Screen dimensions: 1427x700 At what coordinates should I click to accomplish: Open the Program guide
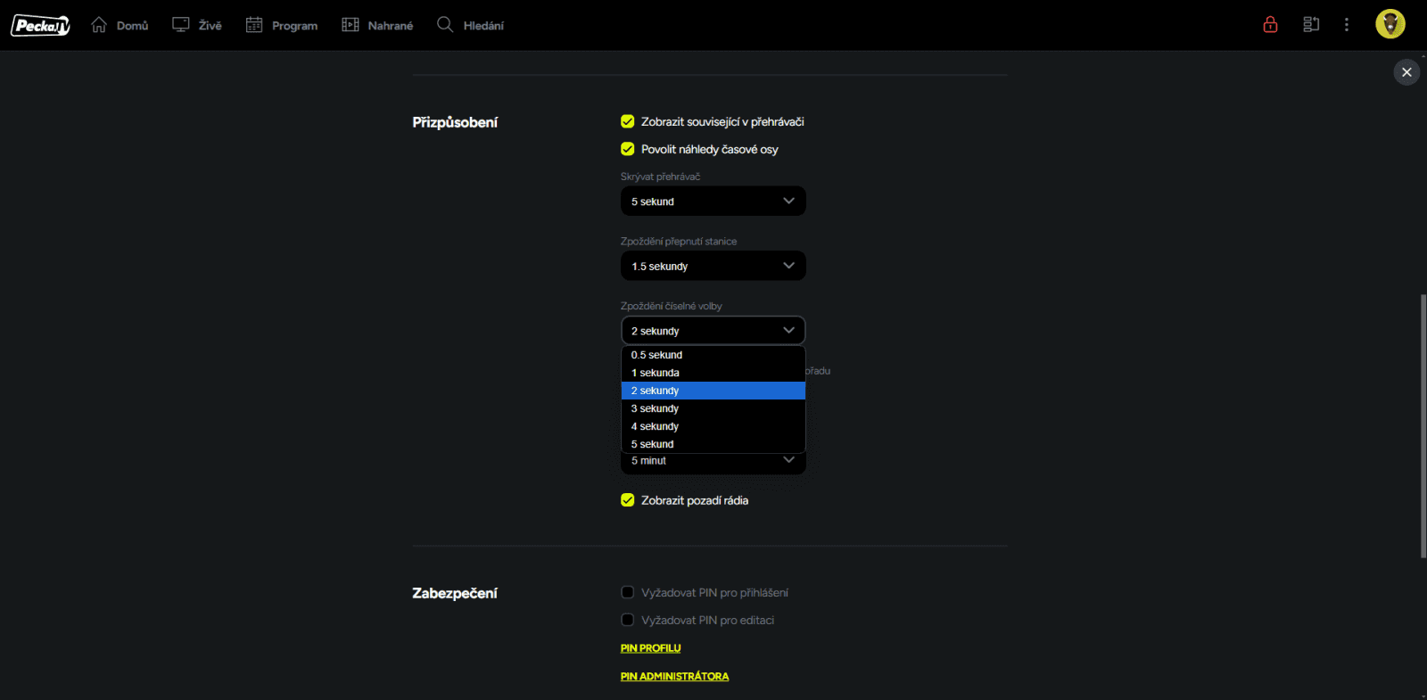[x=282, y=25]
